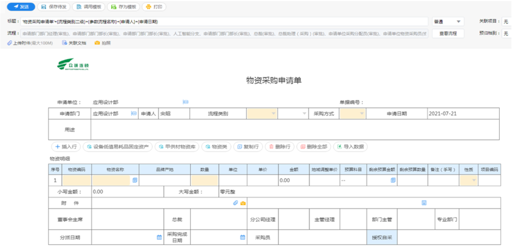Open 调用模板 template loader
This screenshot has width=515, height=251.
click(x=89, y=7)
